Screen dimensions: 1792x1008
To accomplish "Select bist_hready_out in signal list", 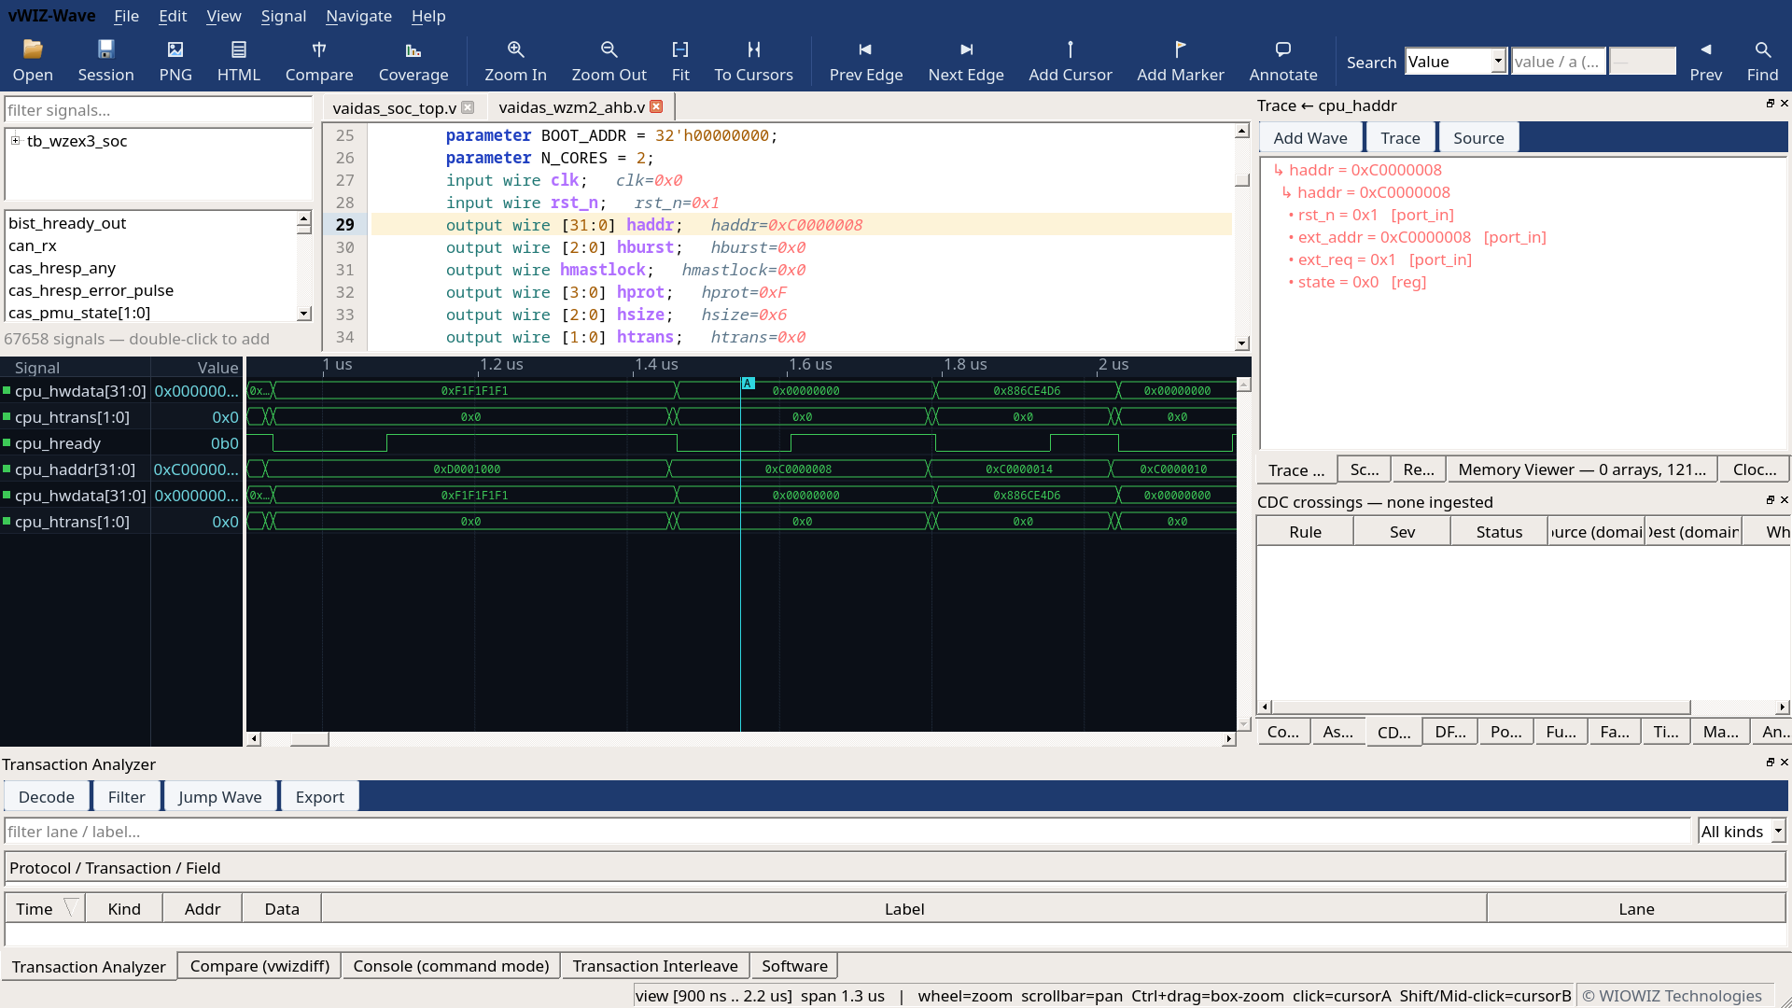I will click(67, 223).
